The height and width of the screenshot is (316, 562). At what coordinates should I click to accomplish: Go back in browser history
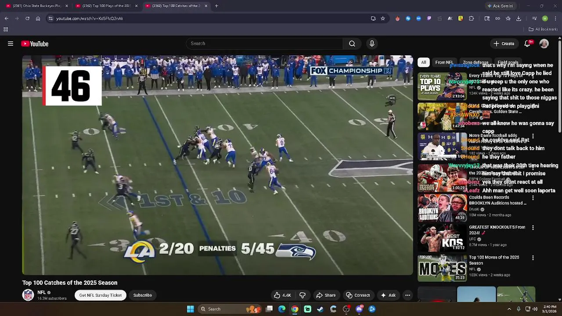[x=7, y=18]
